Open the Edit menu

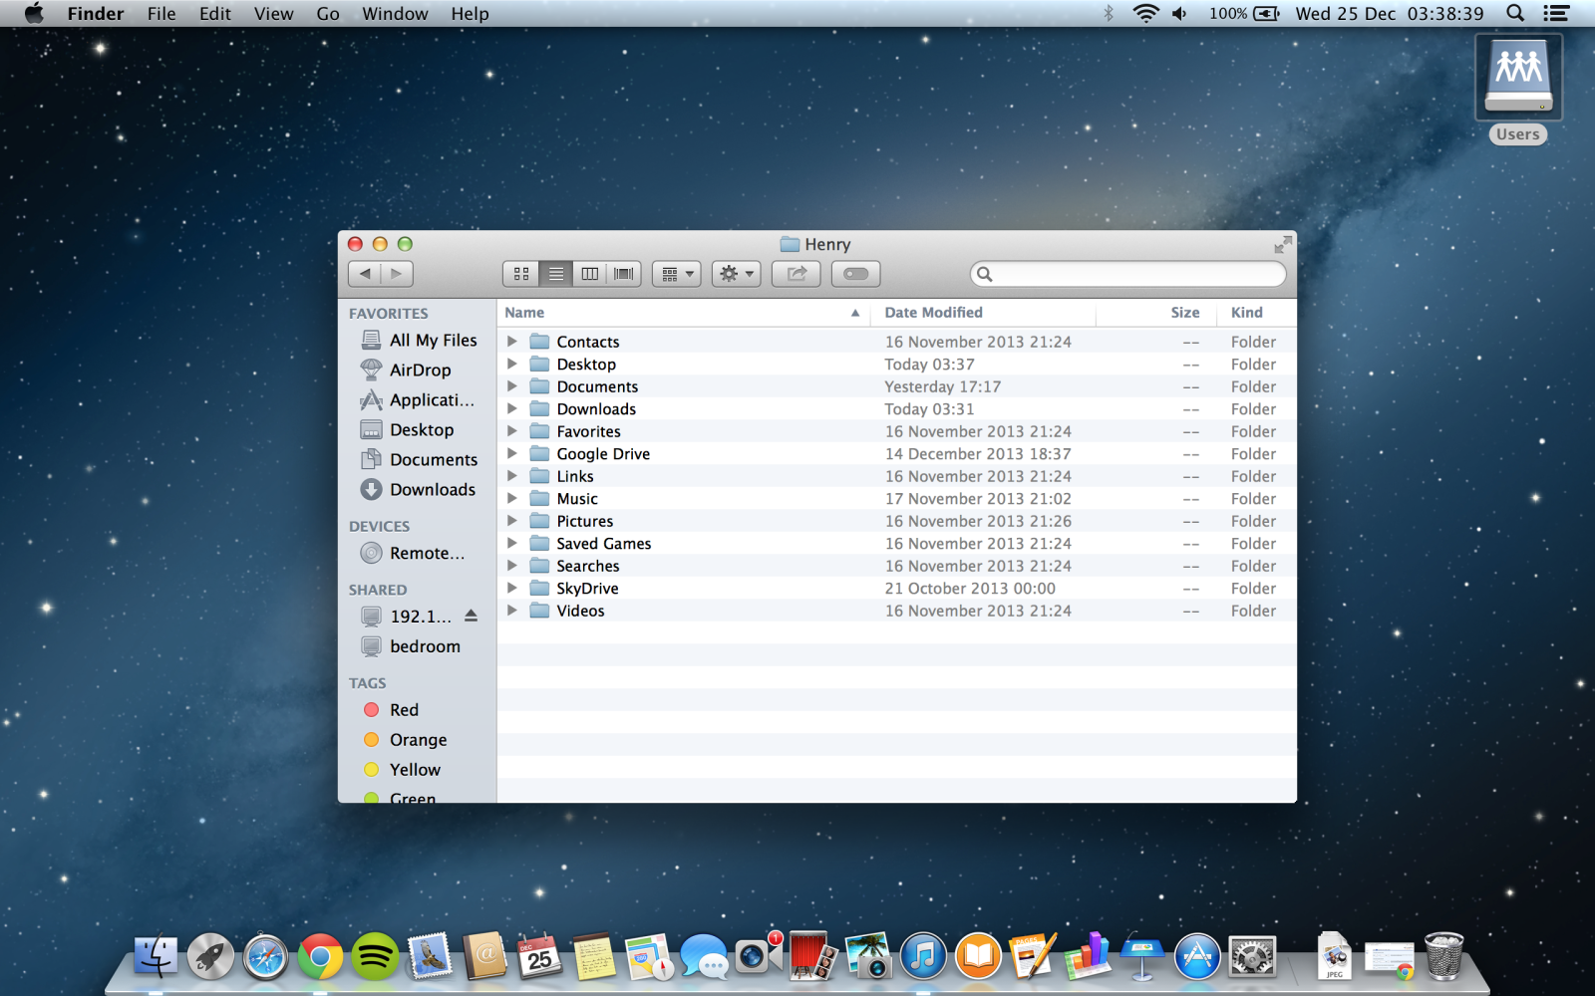coord(215,14)
